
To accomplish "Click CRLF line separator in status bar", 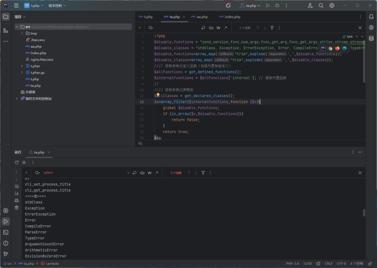I will click(328, 263).
